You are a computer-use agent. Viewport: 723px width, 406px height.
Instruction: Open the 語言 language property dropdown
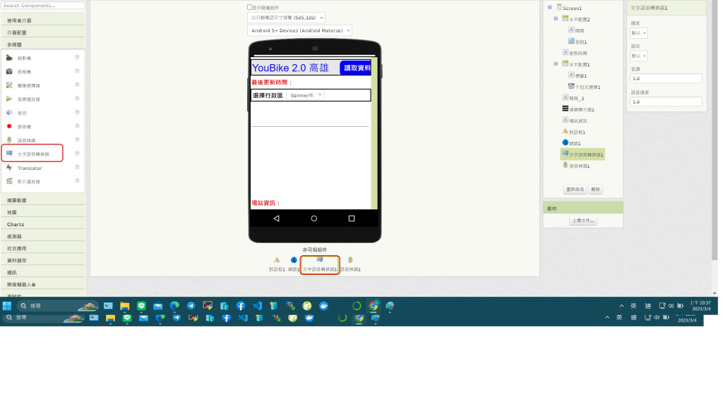pos(638,56)
